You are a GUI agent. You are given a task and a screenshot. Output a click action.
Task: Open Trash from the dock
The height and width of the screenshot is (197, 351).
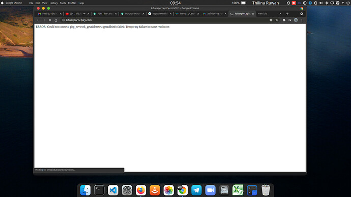(266, 190)
